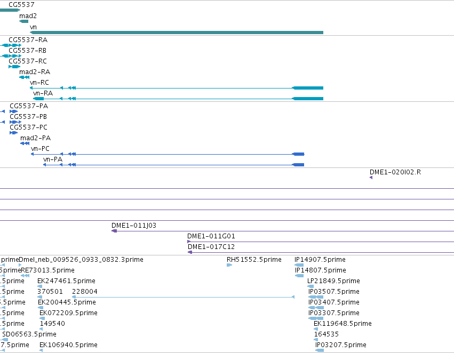Viewport: 454px width, 353px height.
Task: Click the RH51552.5prime arrow glyph
Action: (229, 265)
